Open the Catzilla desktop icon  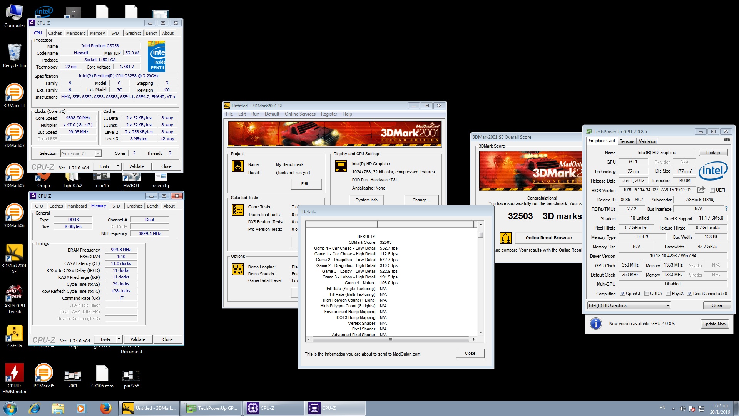[x=14, y=336]
